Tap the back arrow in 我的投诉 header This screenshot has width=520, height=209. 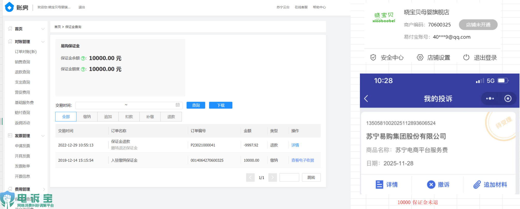click(366, 99)
